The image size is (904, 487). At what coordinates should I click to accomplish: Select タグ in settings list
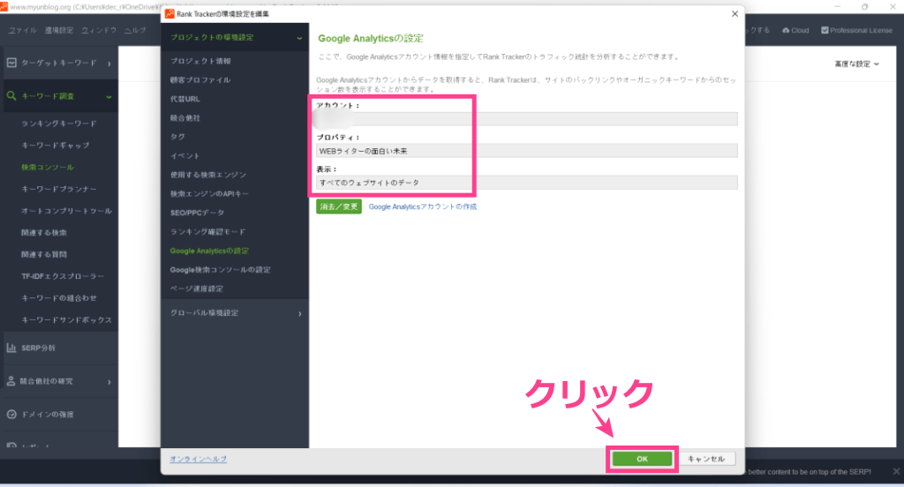tap(177, 137)
